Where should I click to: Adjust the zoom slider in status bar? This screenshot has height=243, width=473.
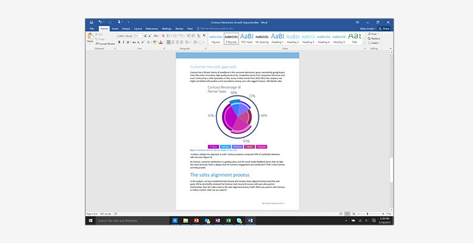pyautogui.click(x=367, y=214)
